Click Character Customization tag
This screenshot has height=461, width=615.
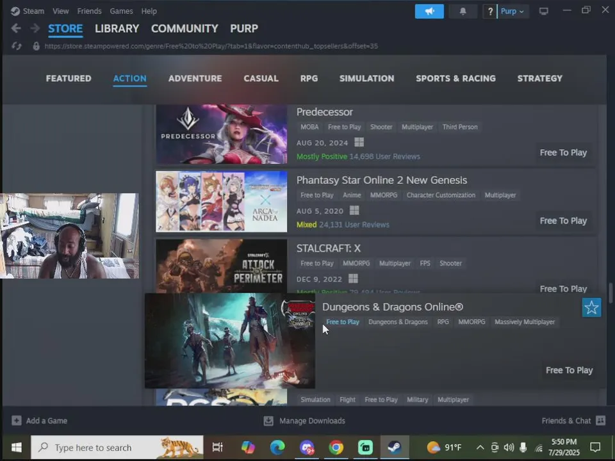point(441,195)
